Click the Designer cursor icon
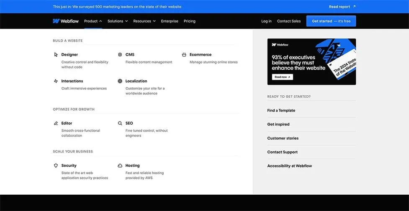Image resolution: width=409 pixels, height=211 pixels. tap(56, 55)
